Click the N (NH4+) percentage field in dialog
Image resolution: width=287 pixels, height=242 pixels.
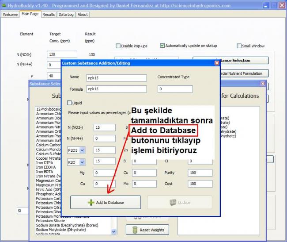tap(105, 138)
